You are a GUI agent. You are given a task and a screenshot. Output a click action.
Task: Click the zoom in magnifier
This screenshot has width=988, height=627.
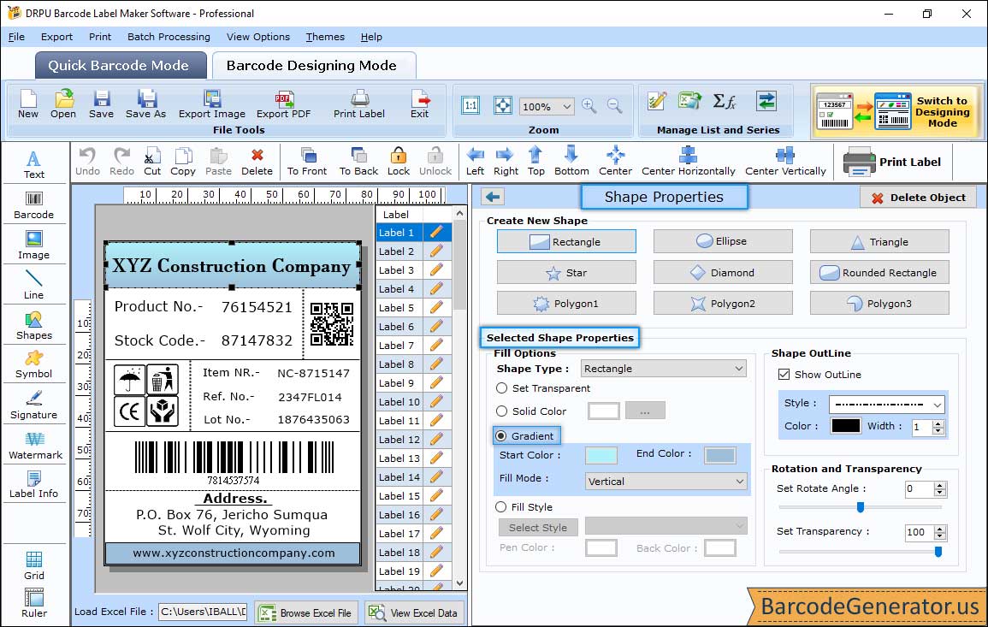coord(589,106)
